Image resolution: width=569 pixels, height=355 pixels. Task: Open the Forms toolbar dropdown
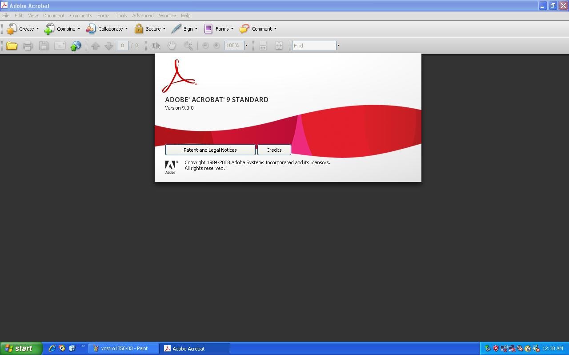[x=218, y=29]
